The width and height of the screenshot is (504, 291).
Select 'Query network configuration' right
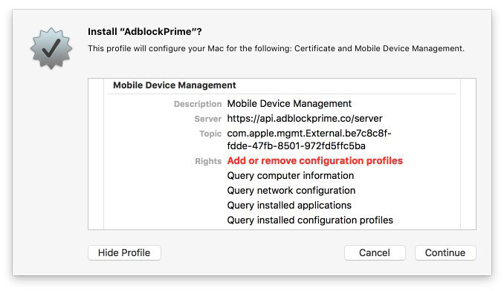pyautogui.click(x=291, y=190)
